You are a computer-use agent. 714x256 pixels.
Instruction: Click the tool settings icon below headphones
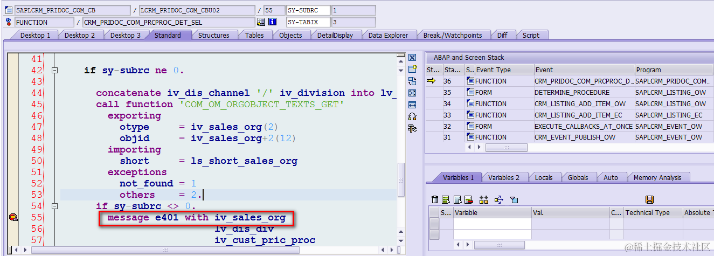[412, 128]
